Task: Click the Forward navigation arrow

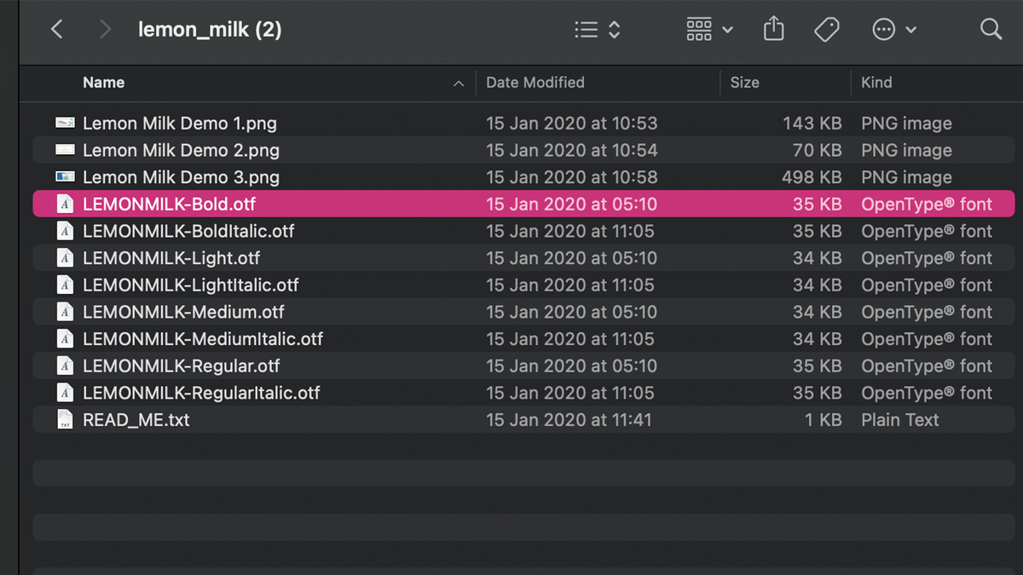Action: (104, 29)
